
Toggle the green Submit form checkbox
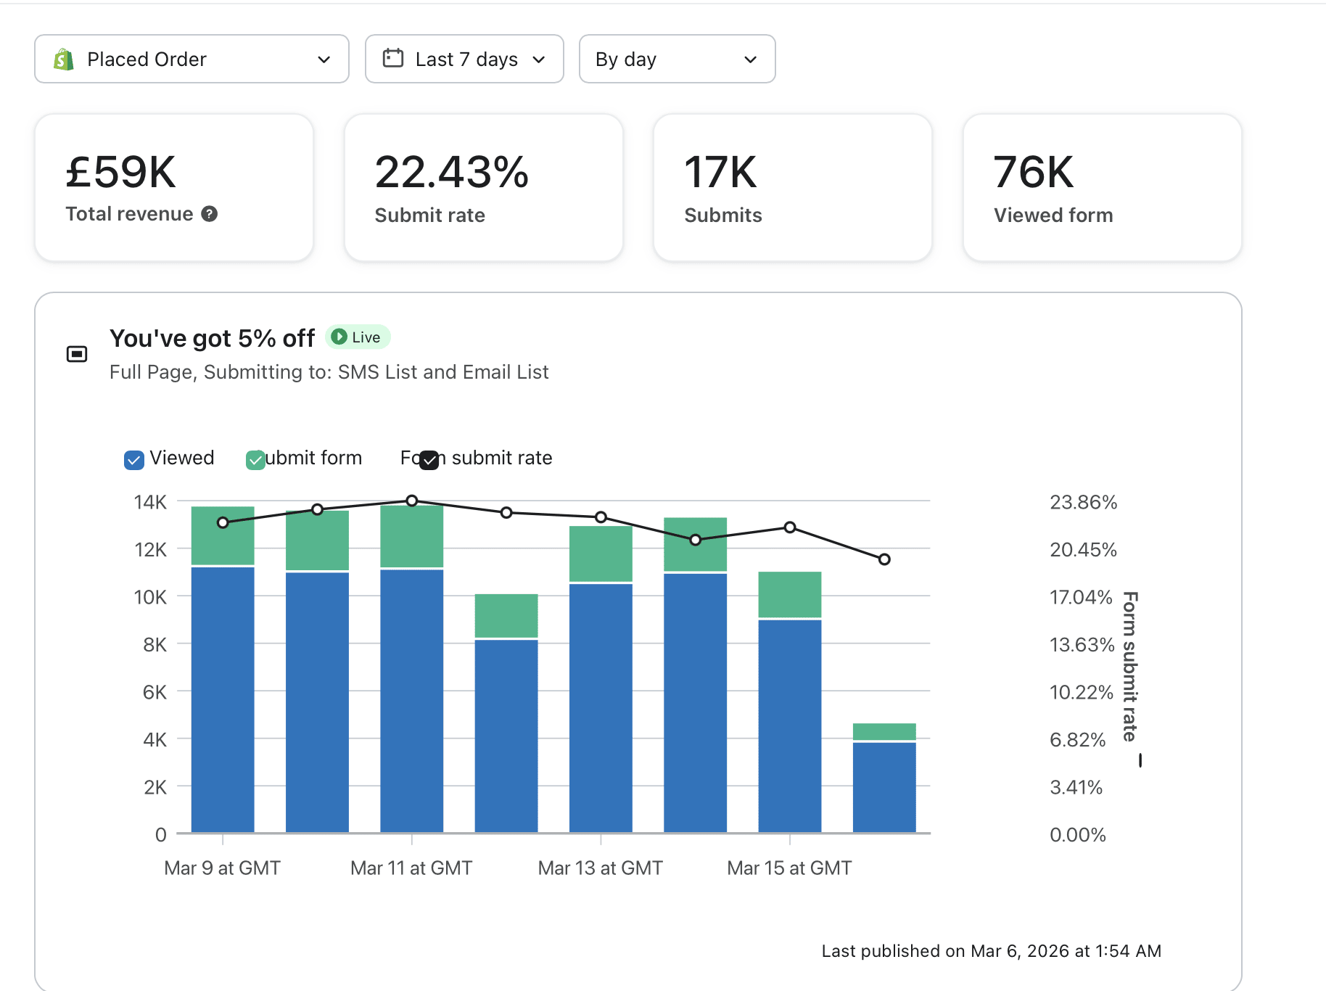coord(255,460)
